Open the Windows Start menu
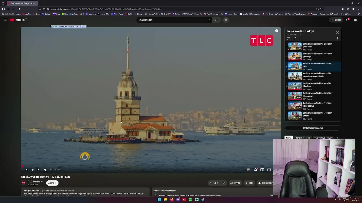 pyautogui.click(x=159, y=200)
